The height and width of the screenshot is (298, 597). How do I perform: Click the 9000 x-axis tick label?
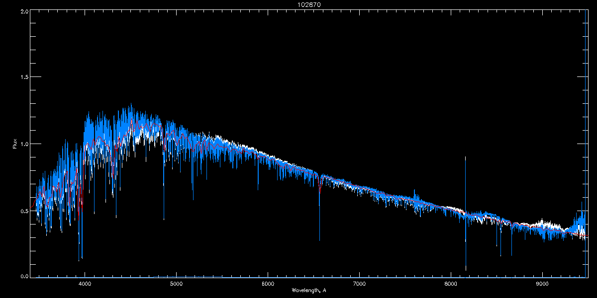(542, 284)
